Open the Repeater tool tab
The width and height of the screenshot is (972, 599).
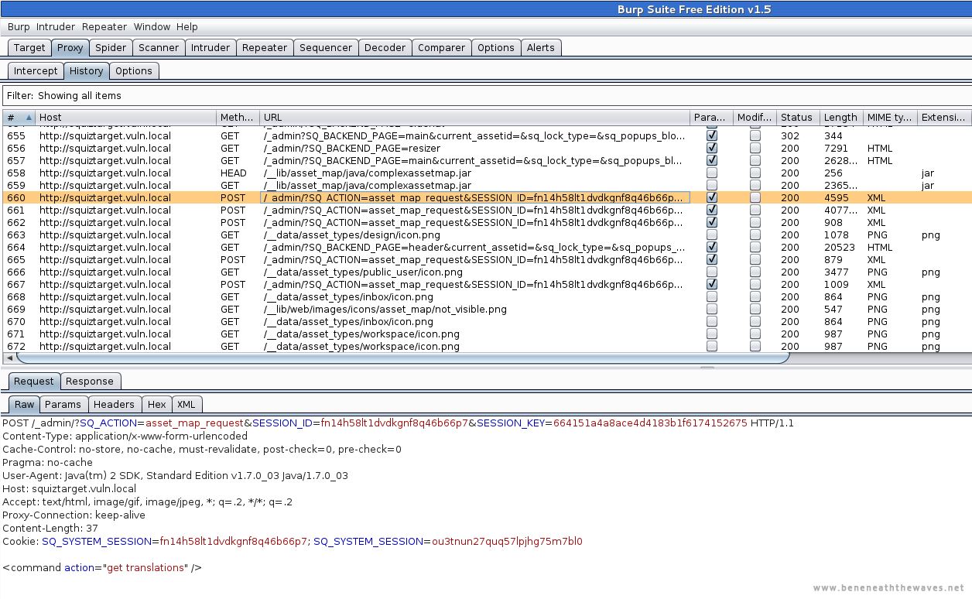pyautogui.click(x=265, y=47)
